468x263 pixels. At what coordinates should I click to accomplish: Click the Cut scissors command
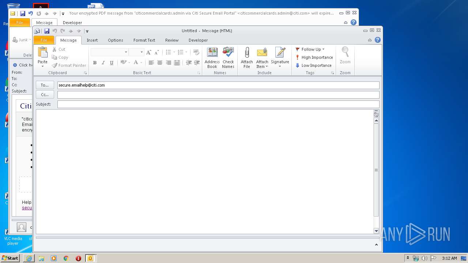pos(58,49)
